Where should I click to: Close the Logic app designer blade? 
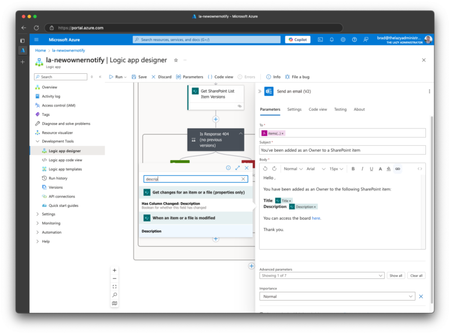(x=424, y=60)
